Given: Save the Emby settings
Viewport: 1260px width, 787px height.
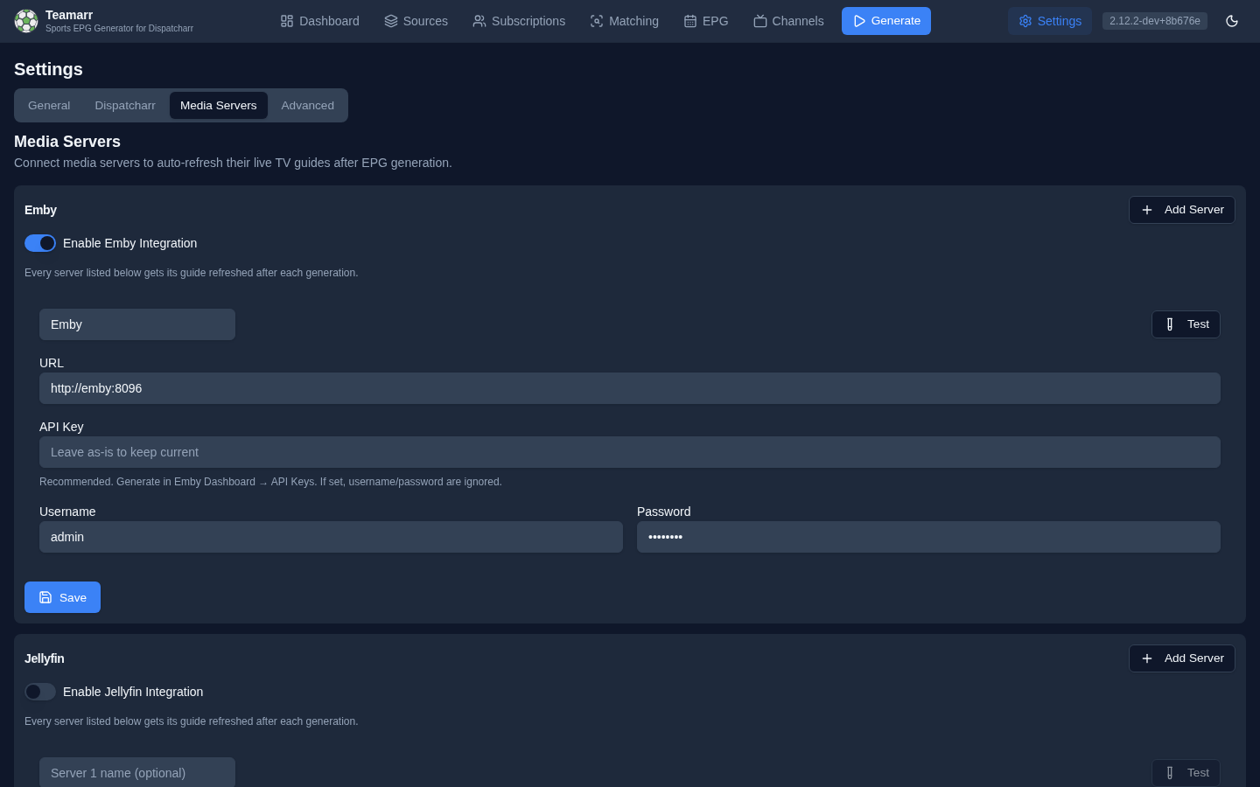Looking at the screenshot, I should [x=62, y=597].
